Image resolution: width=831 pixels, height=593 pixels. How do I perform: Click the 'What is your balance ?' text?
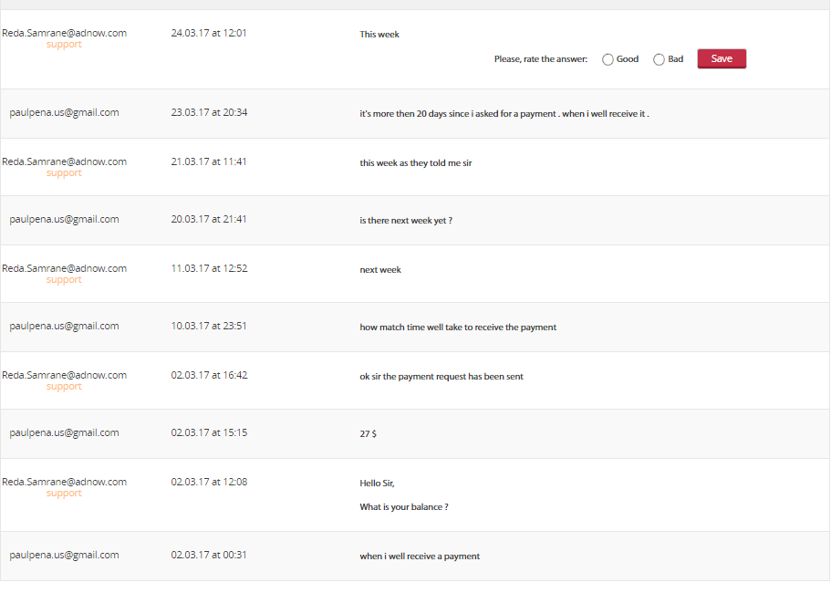[x=404, y=507]
